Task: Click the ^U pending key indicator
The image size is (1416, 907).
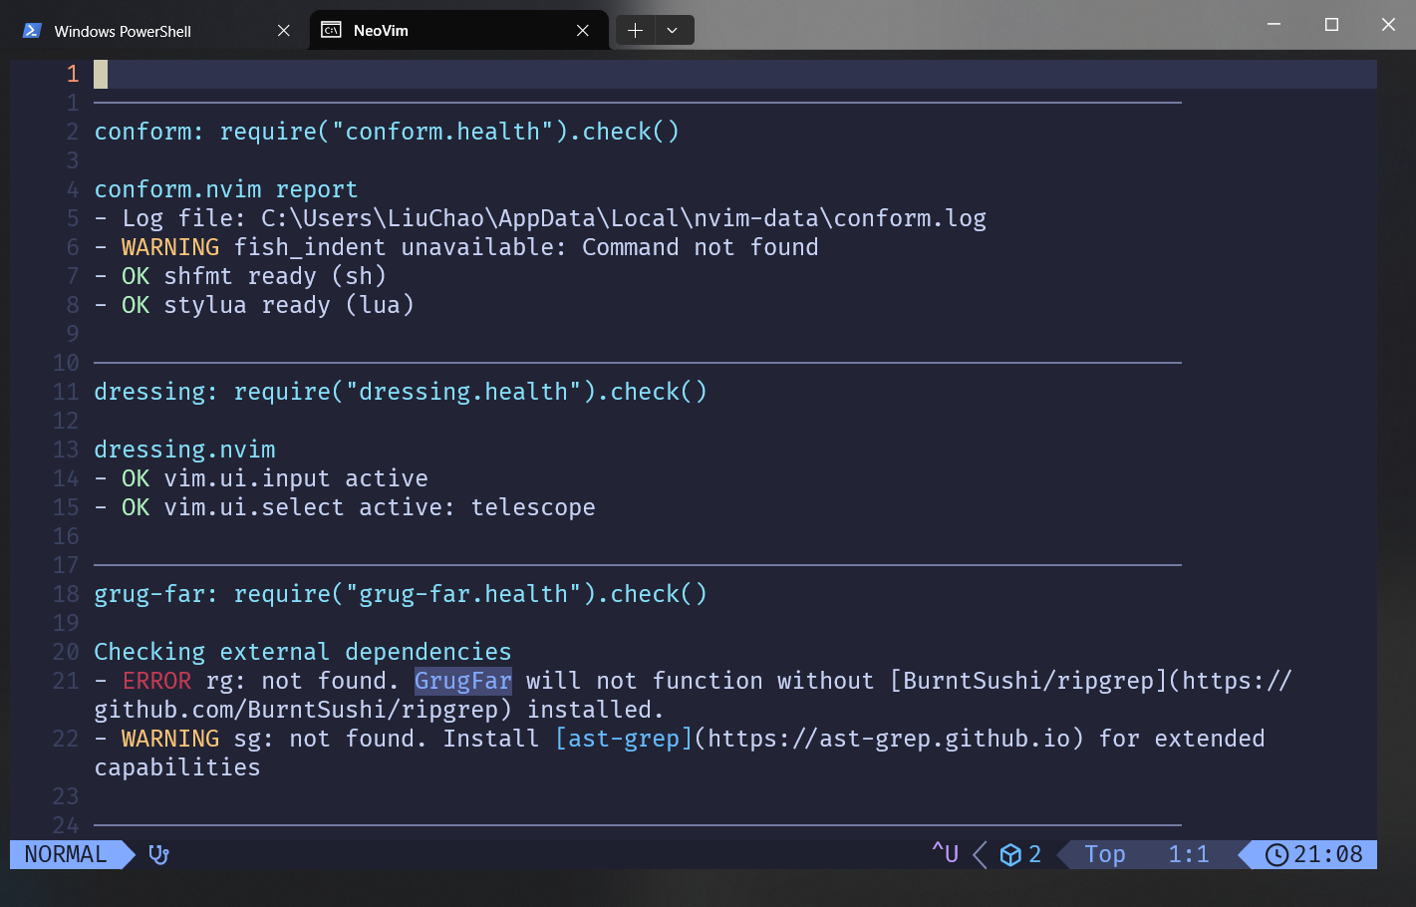Action: point(945,853)
